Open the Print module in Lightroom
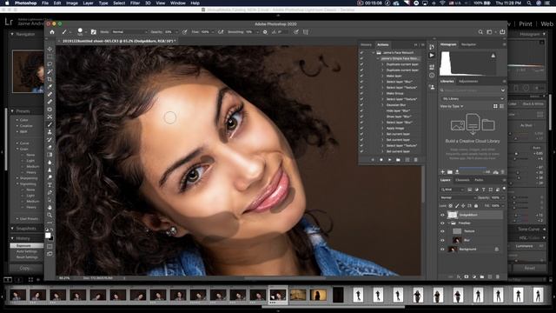The width and height of the screenshot is (556, 313). click(x=526, y=23)
